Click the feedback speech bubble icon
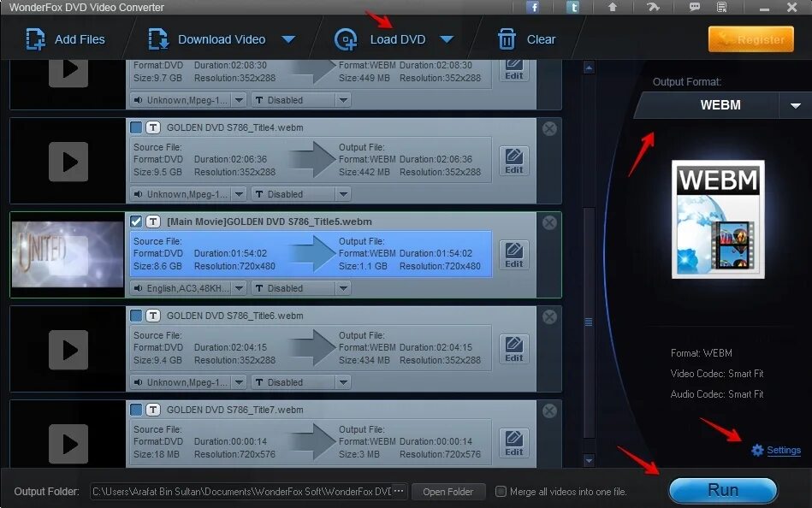 (695, 7)
